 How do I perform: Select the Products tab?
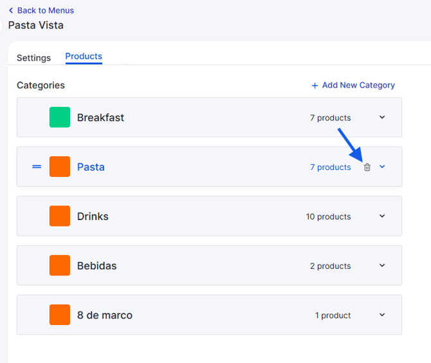(x=84, y=57)
